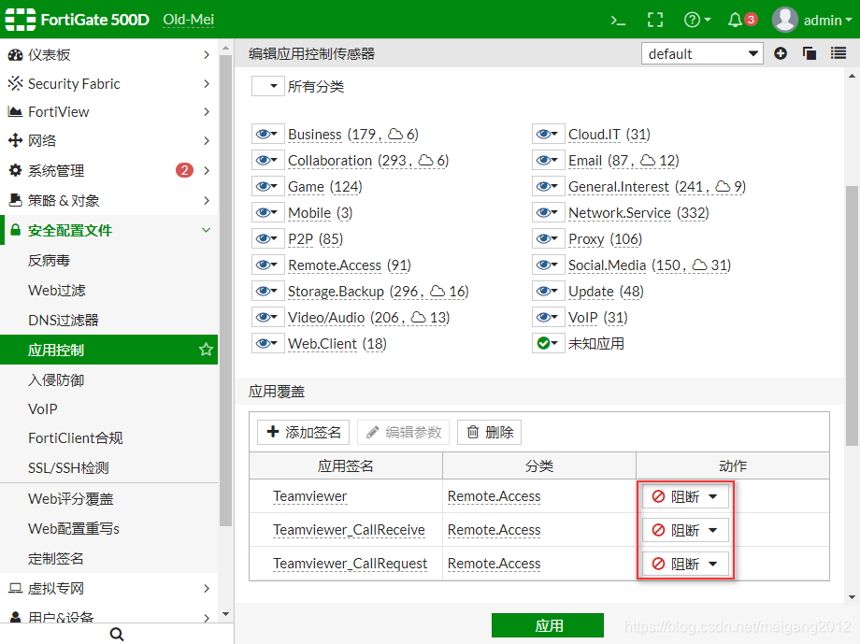Screen dimensions: 860x644
Task: Click sidebar search magnifier icon
Action: click(x=117, y=634)
